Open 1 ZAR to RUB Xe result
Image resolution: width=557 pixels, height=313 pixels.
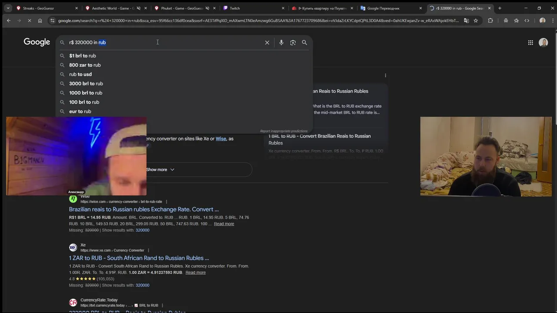point(139,258)
